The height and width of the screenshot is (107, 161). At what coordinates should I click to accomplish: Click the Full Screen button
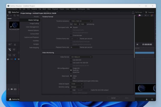139,12
